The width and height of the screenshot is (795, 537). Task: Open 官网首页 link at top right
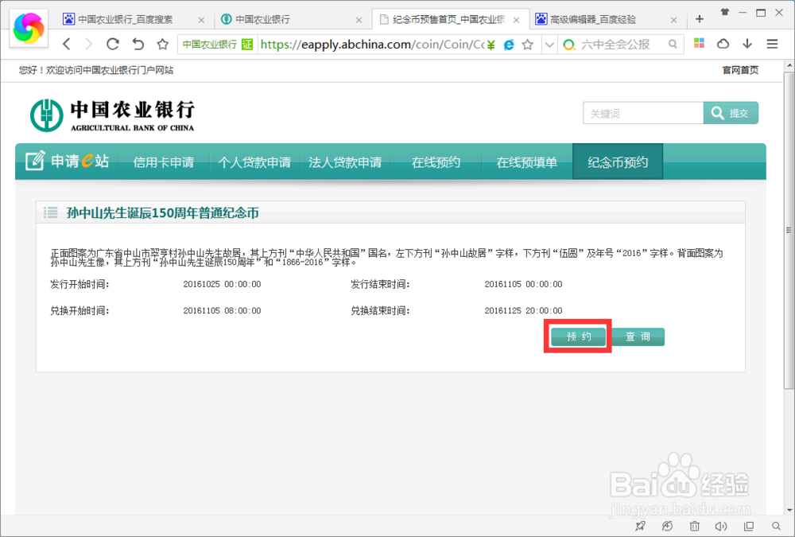741,70
